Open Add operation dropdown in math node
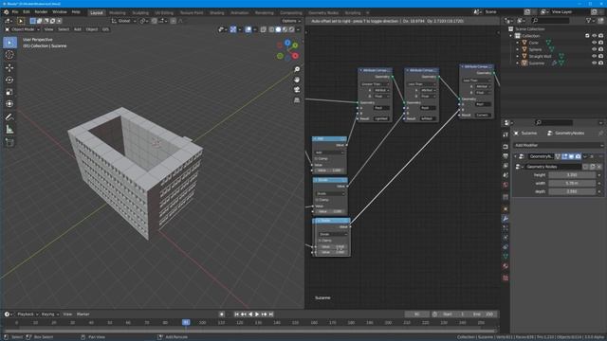 click(329, 153)
